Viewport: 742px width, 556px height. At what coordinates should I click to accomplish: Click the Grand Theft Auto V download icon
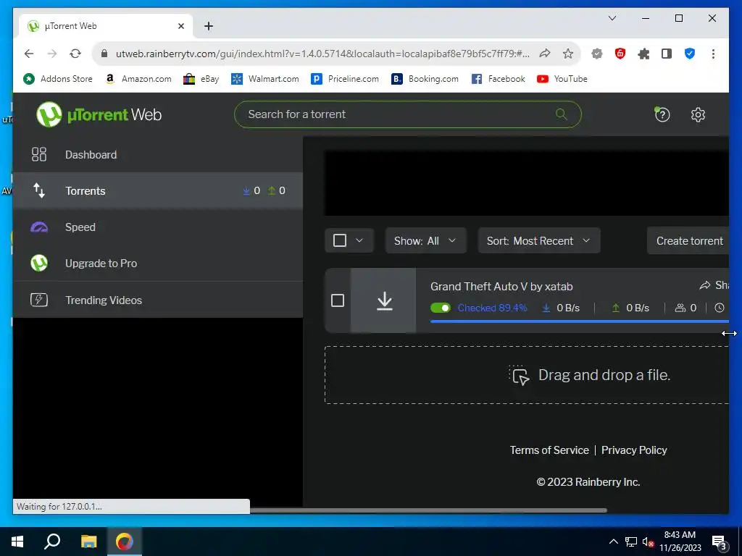384,300
